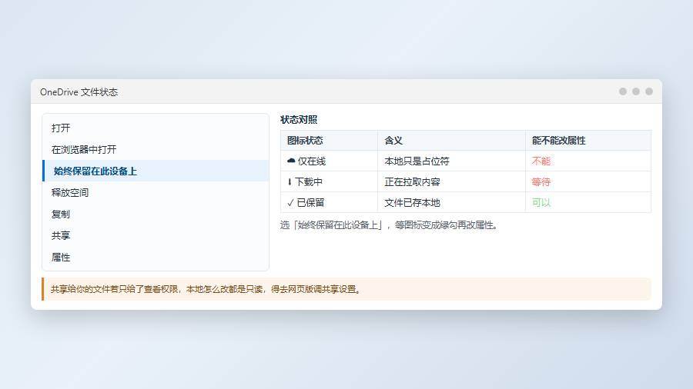Viewport: 693px width, 389px height.
Task: Click the last gray window control dot
Action: [x=649, y=91]
